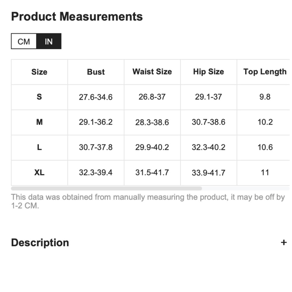Select the M size row label
Screen dimensions: 292x292
pyautogui.click(x=39, y=122)
